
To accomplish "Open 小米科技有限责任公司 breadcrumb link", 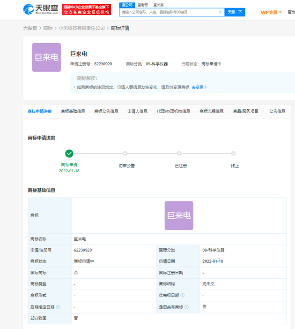I will click(x=81, y=28).
